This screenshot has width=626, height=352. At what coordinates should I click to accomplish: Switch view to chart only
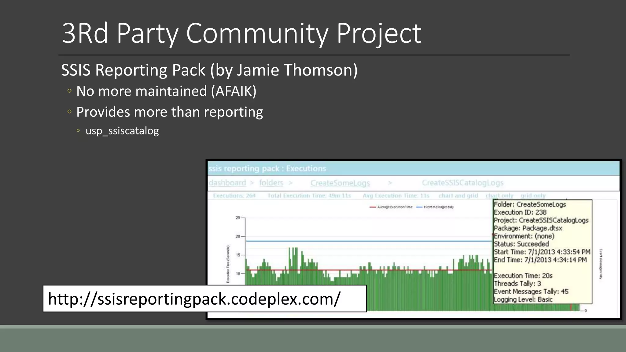(x=499, y=196)
